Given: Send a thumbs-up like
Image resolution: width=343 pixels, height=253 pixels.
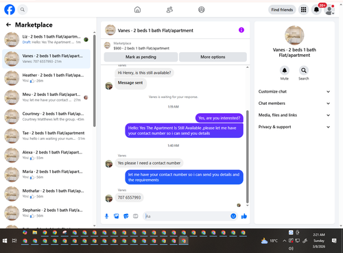Looking at the screenshot, I should [244, 216].
